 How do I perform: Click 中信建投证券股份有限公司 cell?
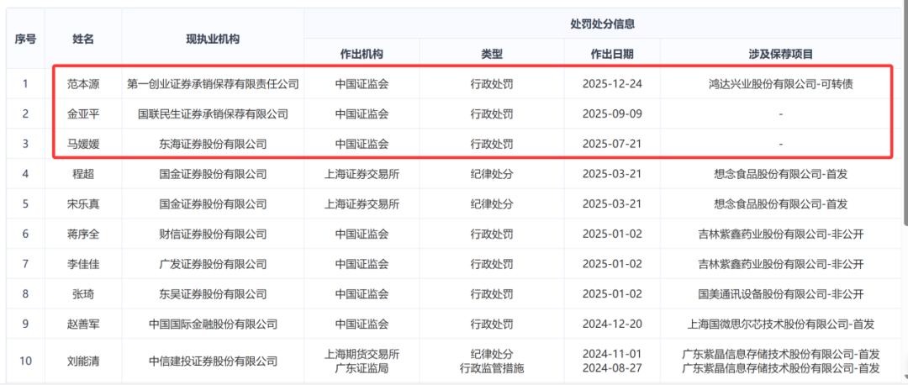213,361
